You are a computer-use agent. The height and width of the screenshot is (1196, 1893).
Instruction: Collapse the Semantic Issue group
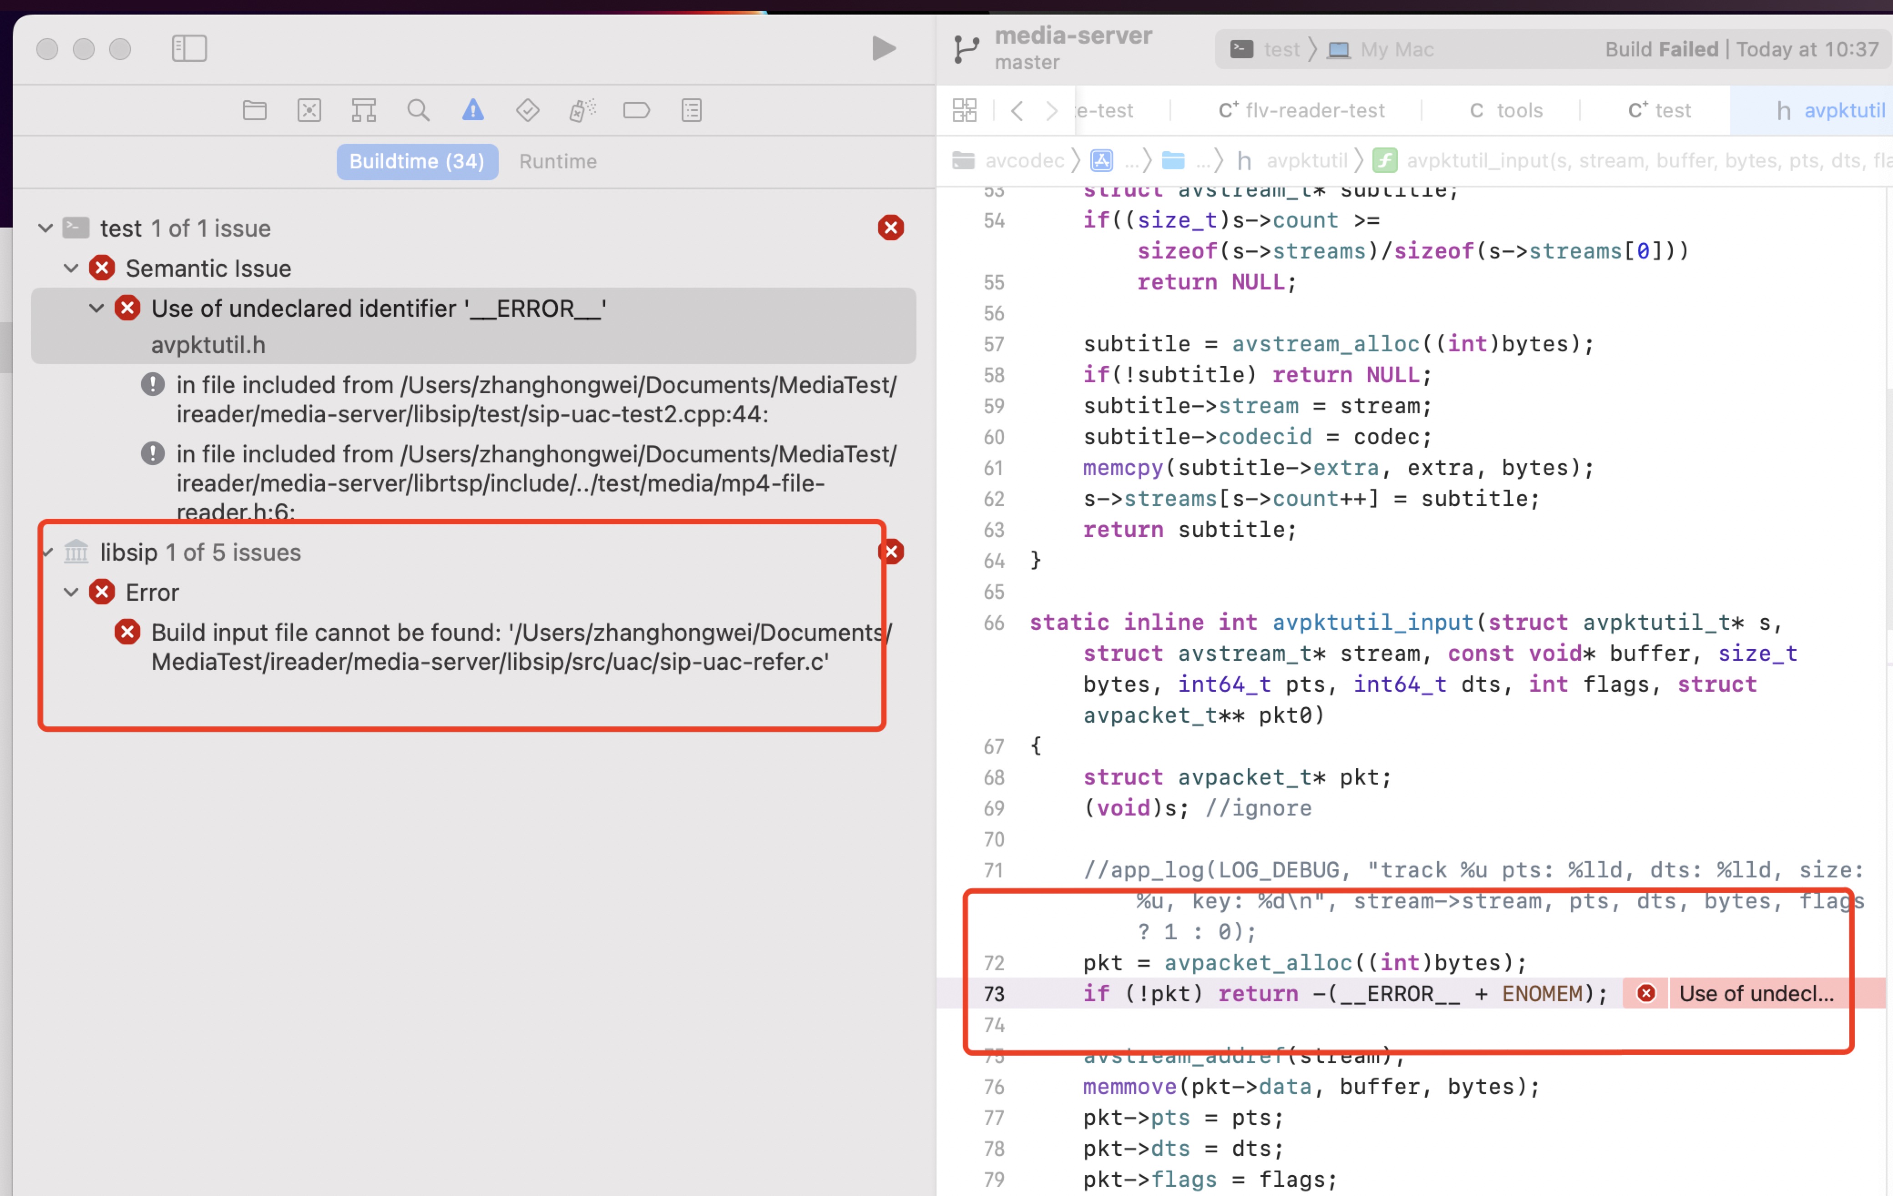[x=71, y=268]
